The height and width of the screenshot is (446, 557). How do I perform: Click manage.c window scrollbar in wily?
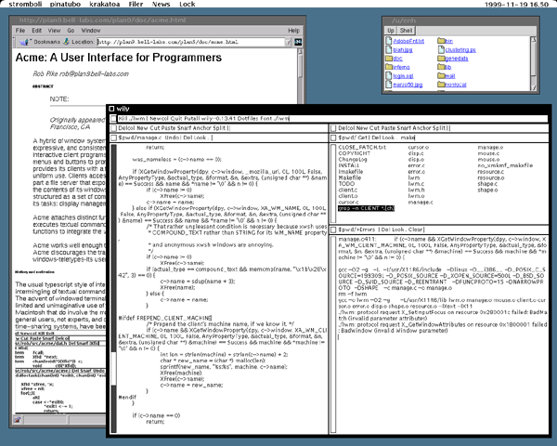click(x=113, y=288)
